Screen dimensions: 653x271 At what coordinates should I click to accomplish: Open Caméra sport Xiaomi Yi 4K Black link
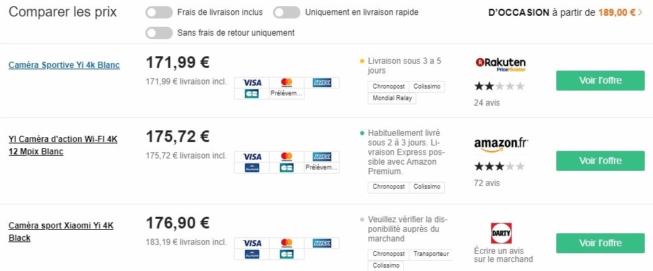(x=61, y=232)
